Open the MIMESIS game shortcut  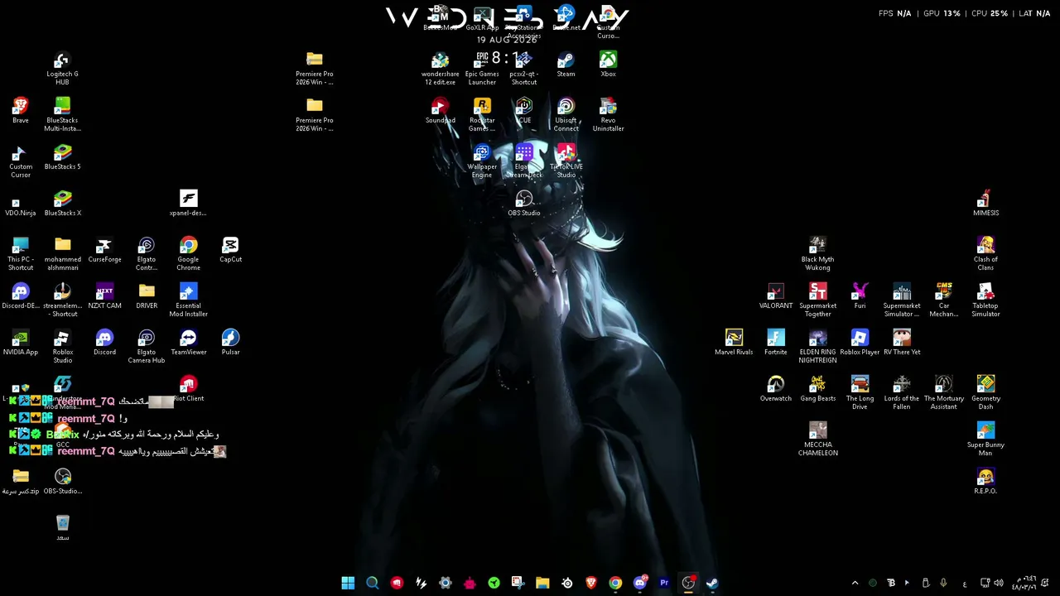tap(985, 204)
